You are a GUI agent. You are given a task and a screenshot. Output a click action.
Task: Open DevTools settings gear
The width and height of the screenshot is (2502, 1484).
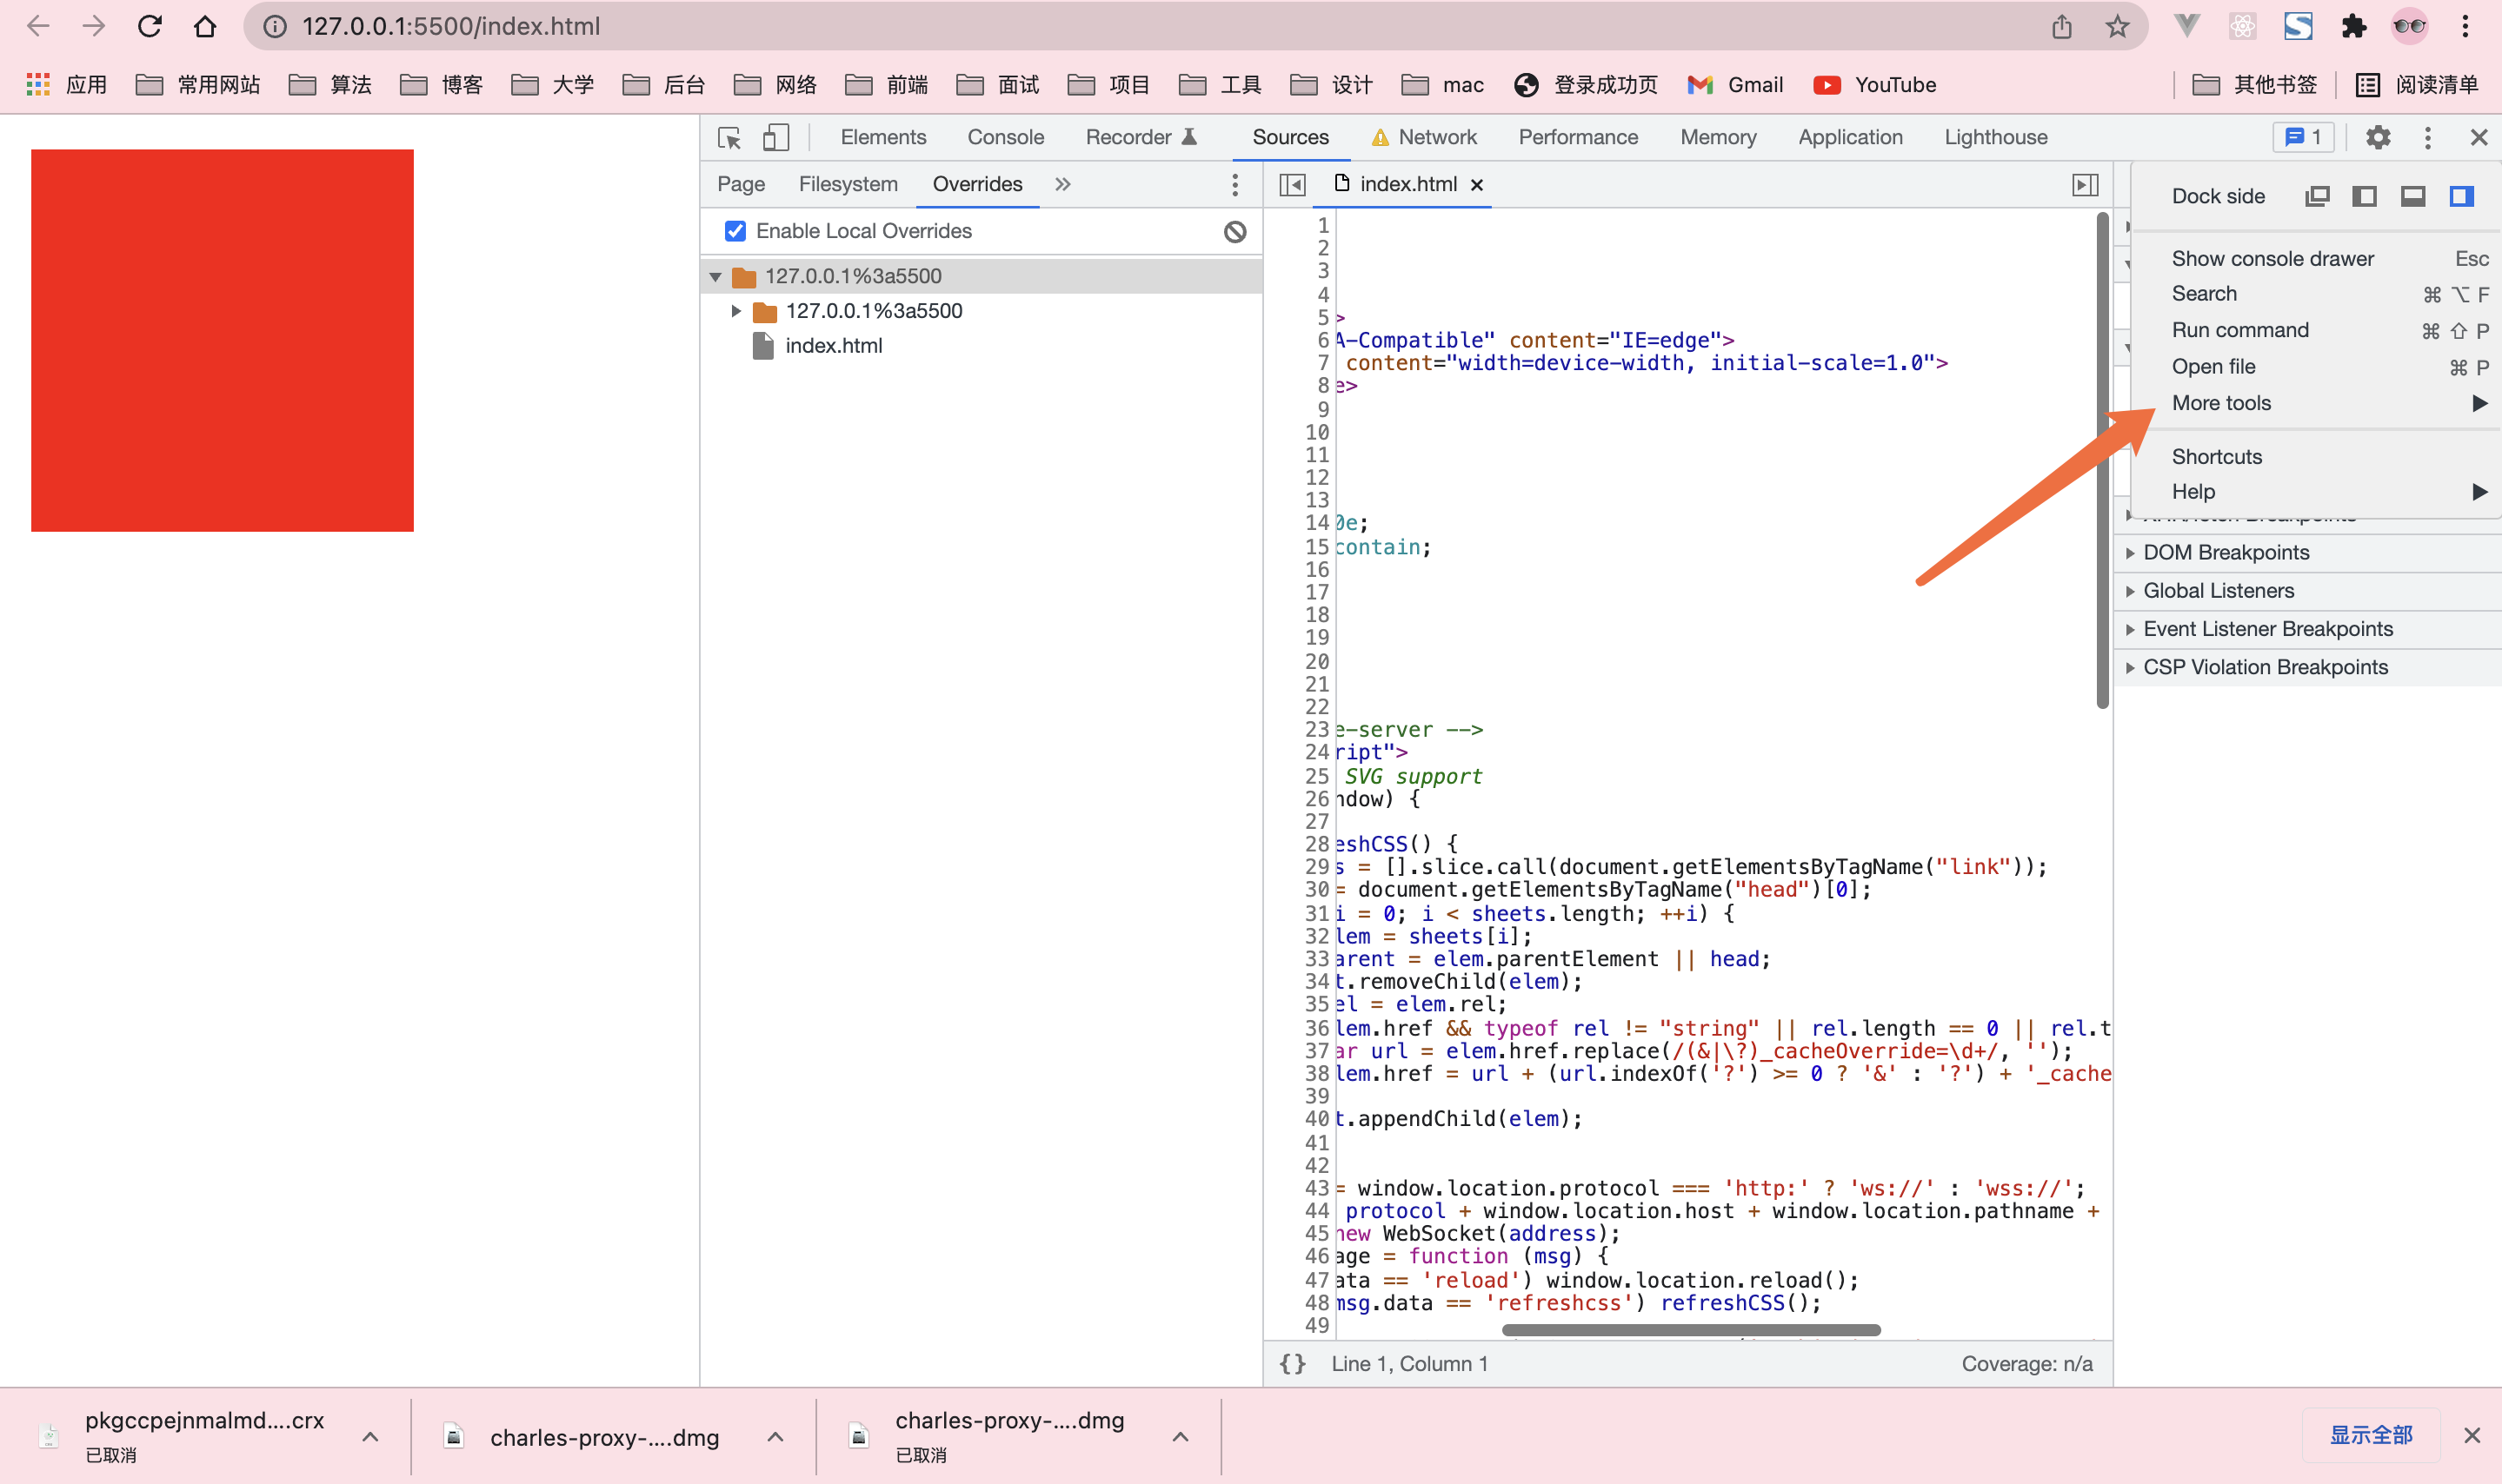pos(2378,138)
